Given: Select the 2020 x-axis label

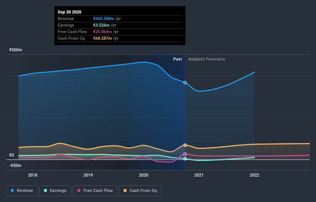Looking at the screenshot, I should point(144,175).
